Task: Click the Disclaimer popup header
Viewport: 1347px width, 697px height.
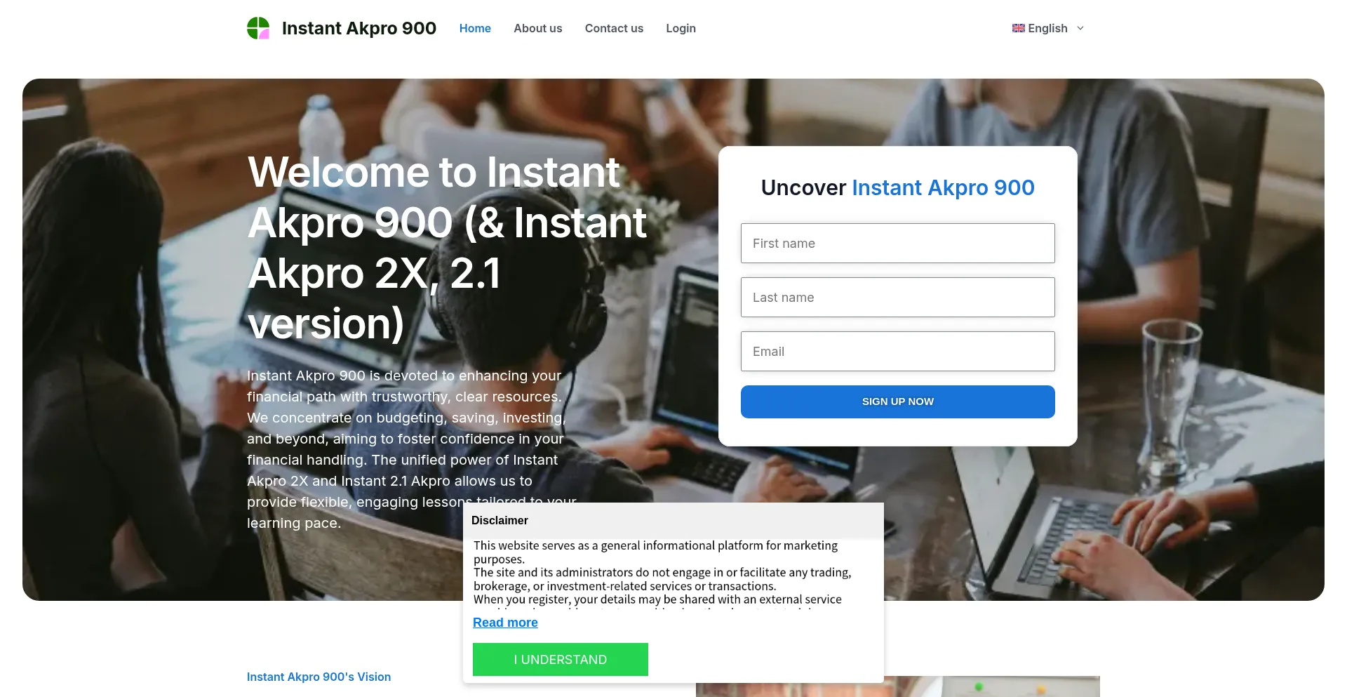Action: (673, 520)
